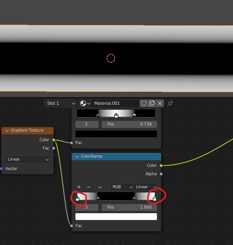
Task: Select upper ramp's left color stop
Action: pyautogui.click(x=98, y=116)
